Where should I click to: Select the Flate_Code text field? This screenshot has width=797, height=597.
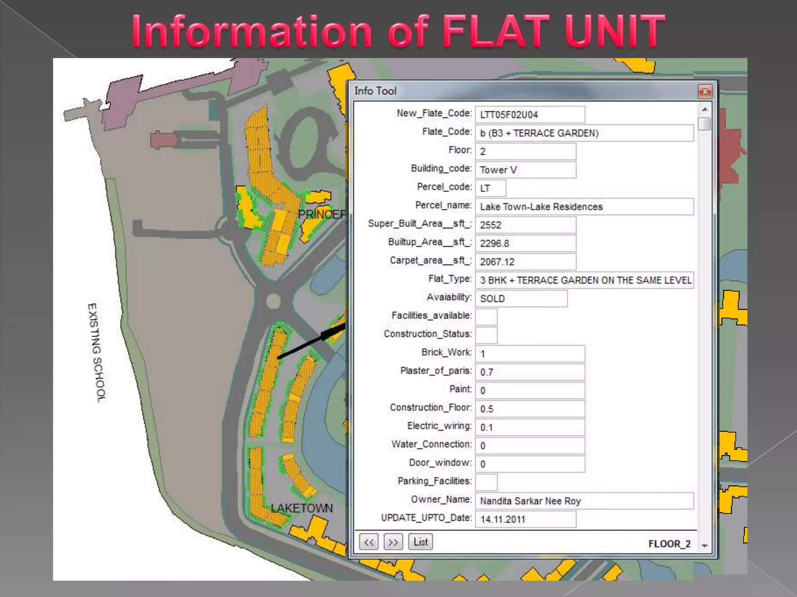point(584,133)
